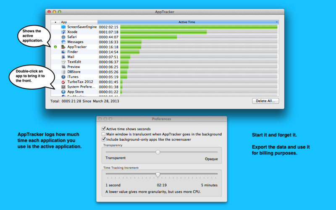The width and height of the screenshot is (336, 210).
Task: Minimize the AppTracker window
Action: (x=54, y=12)
